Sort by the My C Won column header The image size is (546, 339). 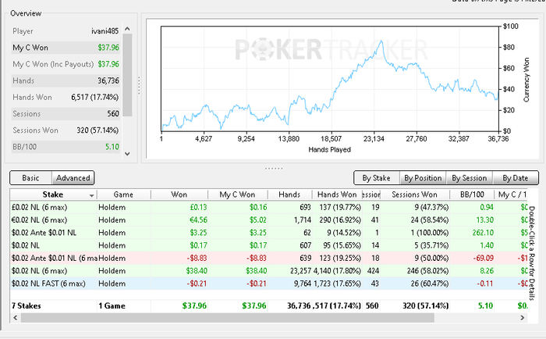click(237, 194)
